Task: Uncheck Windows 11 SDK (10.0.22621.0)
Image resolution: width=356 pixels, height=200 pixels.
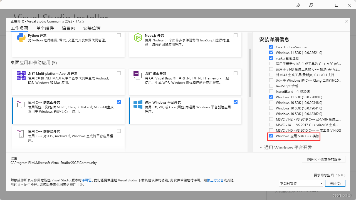Action: click(x=271, y=52)
